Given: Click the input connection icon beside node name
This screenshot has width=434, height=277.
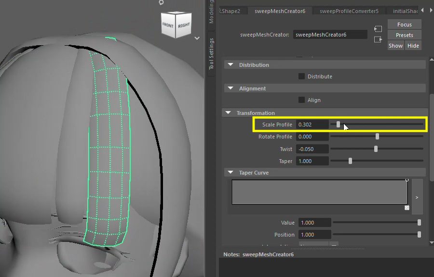Looking at the screenshot, I should tap(378, 29).
